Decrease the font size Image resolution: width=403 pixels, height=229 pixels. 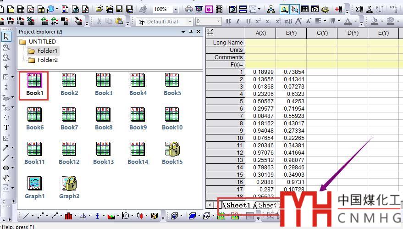point(309,21)
